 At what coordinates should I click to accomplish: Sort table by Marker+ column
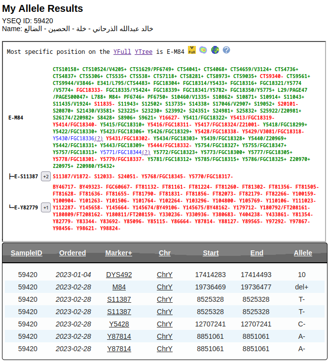point(118,253)
